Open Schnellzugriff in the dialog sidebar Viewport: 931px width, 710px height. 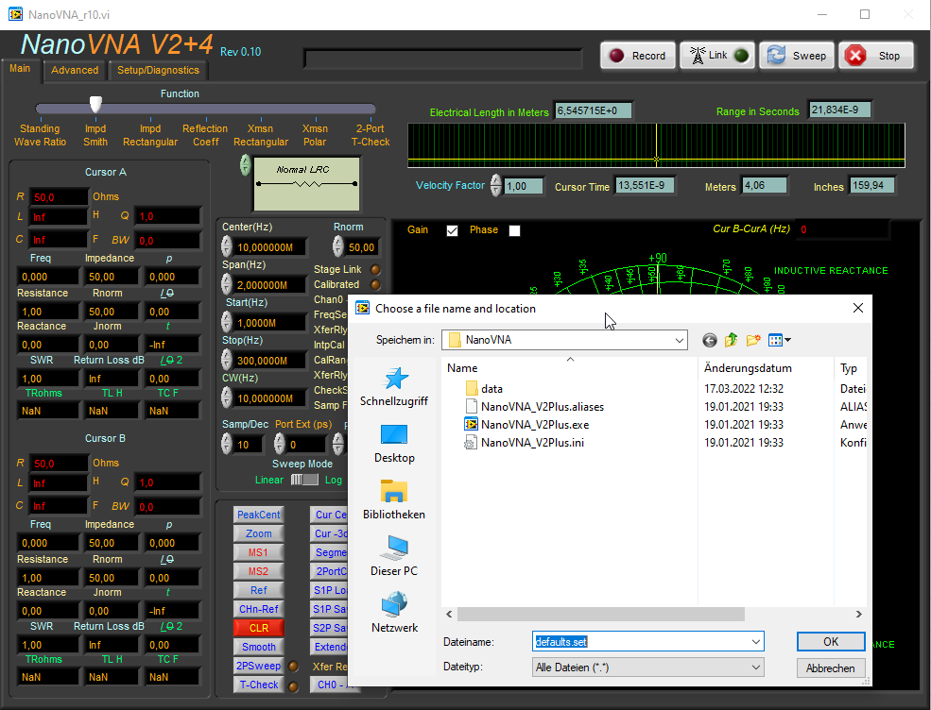click(394, 387)
